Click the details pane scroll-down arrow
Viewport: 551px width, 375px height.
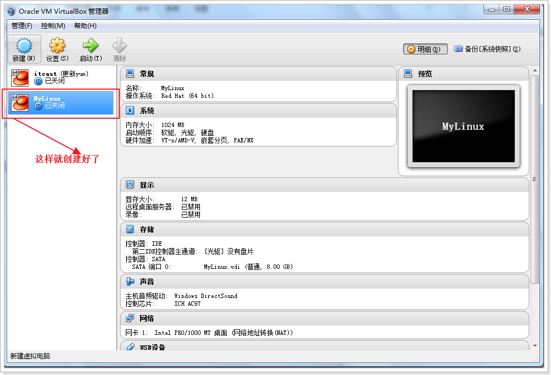click(x=535, y=346)
